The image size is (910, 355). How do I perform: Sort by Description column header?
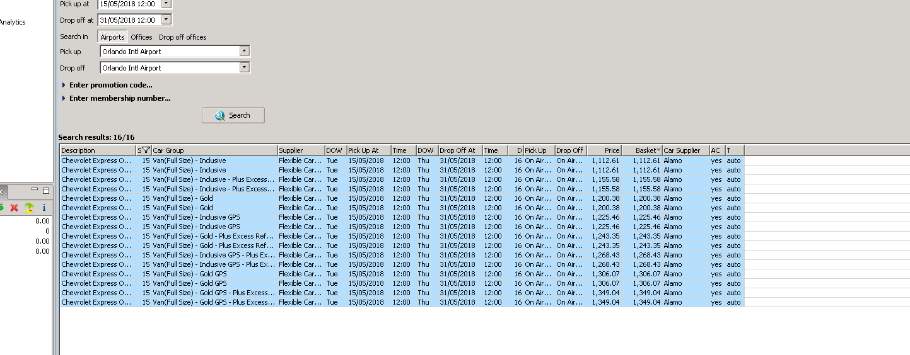(98, 150)
